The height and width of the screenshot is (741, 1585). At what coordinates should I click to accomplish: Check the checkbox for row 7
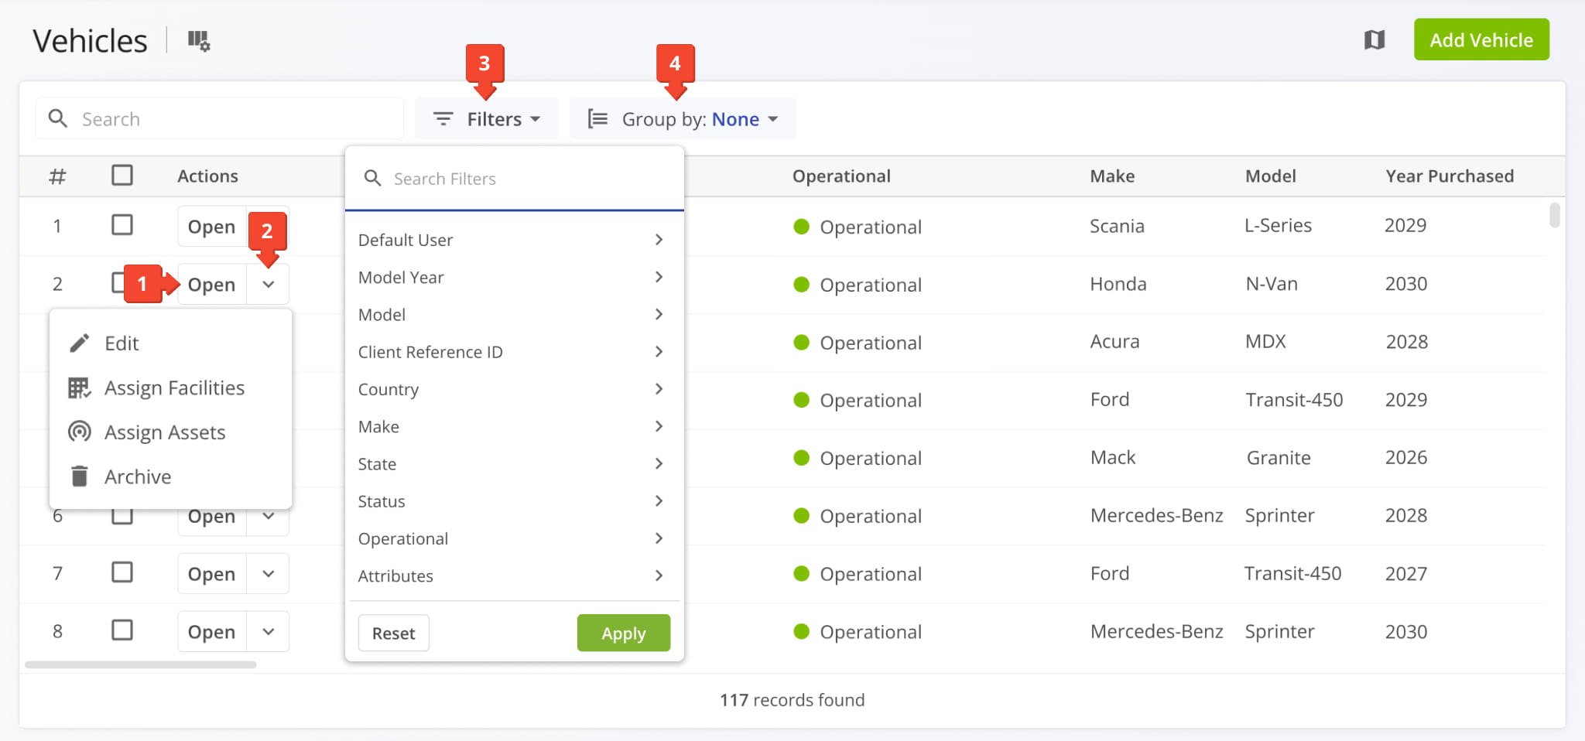(122, 572)
